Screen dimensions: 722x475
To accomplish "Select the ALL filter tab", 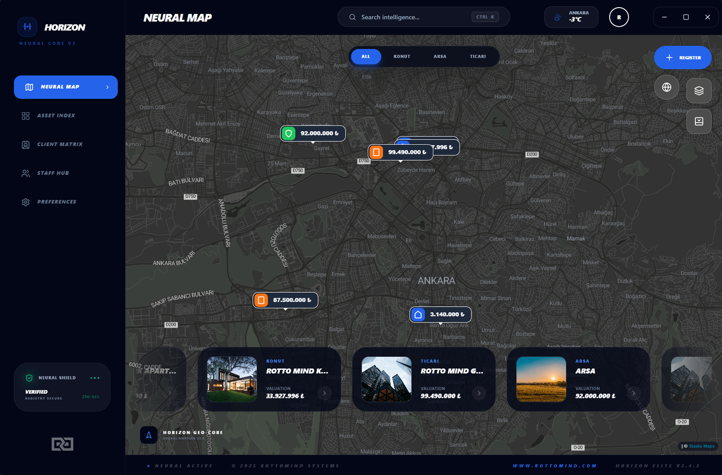I will coord(366,56).
